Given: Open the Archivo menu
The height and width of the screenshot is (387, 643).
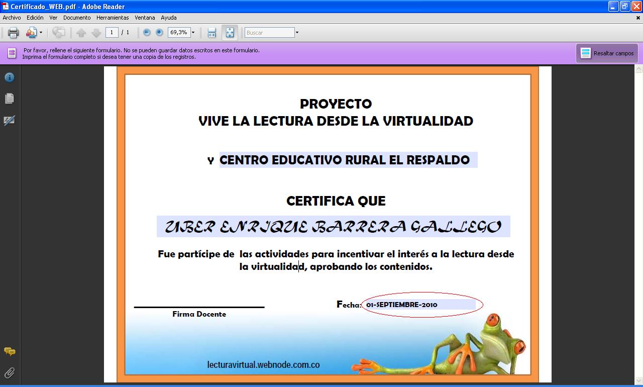Looking at the screenshot, I should click(12, 18).
